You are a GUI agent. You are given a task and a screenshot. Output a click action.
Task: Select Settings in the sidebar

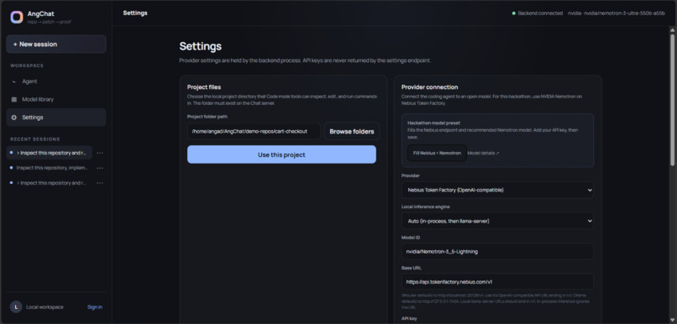[56, 118]
